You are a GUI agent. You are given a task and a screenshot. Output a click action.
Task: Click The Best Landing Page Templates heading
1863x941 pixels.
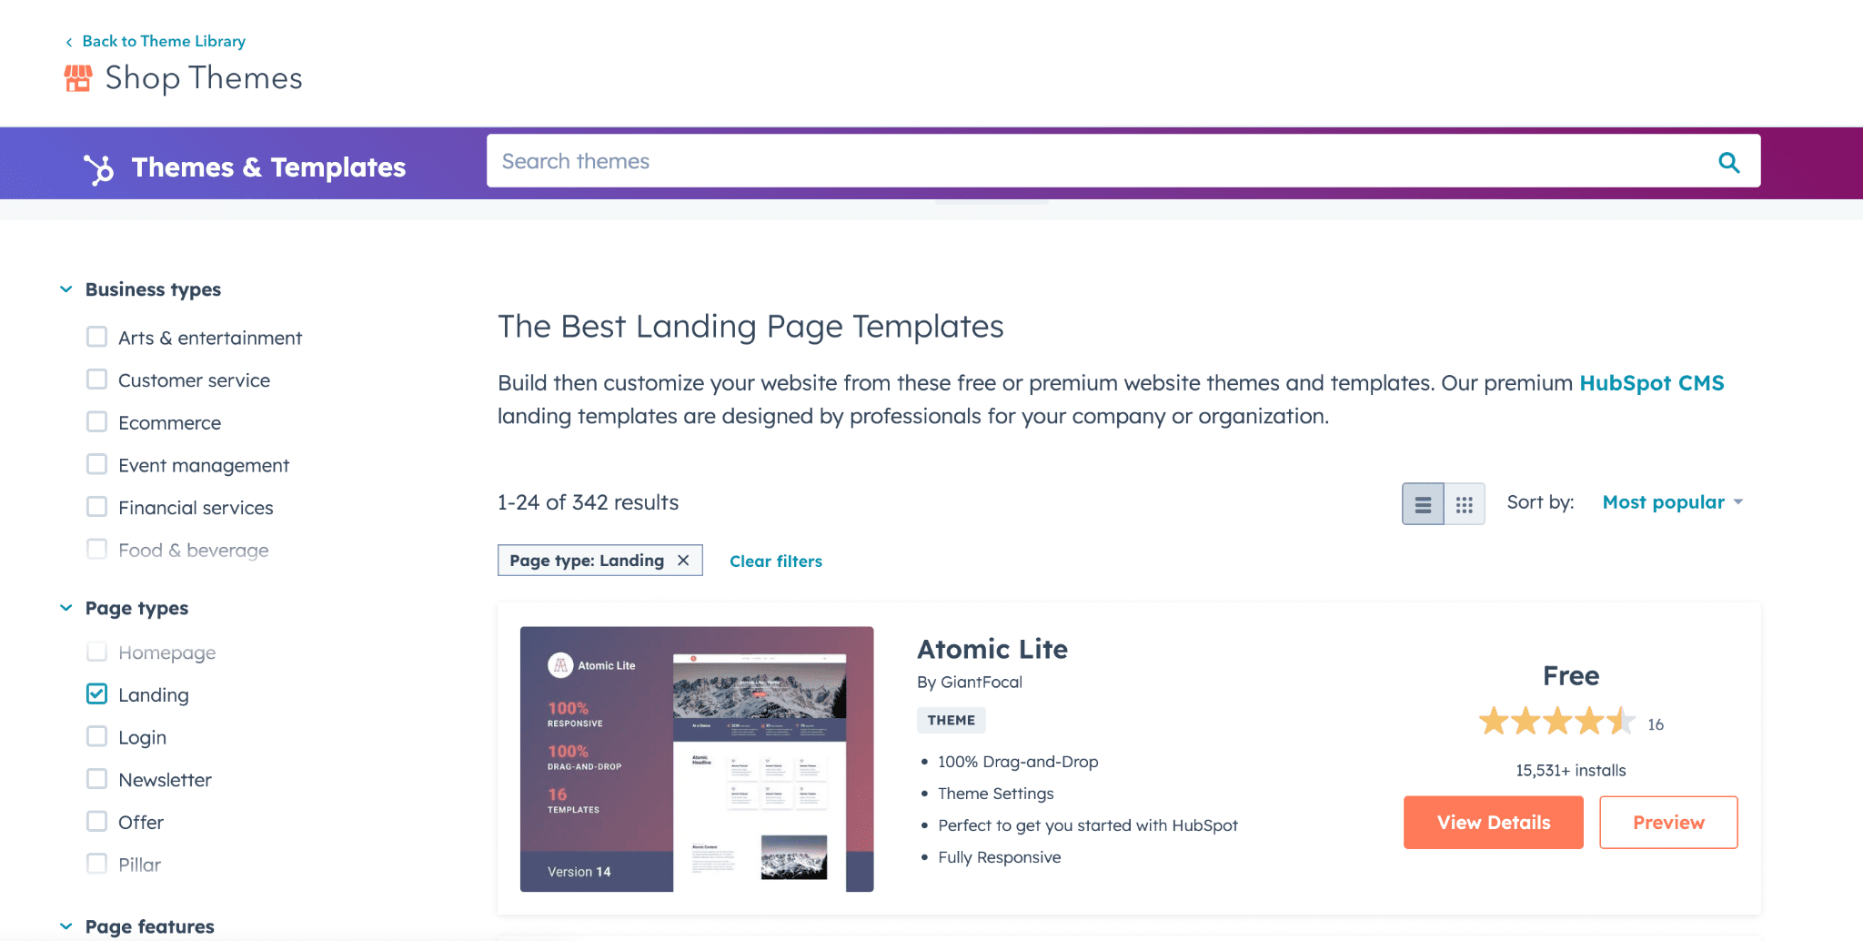750,327
